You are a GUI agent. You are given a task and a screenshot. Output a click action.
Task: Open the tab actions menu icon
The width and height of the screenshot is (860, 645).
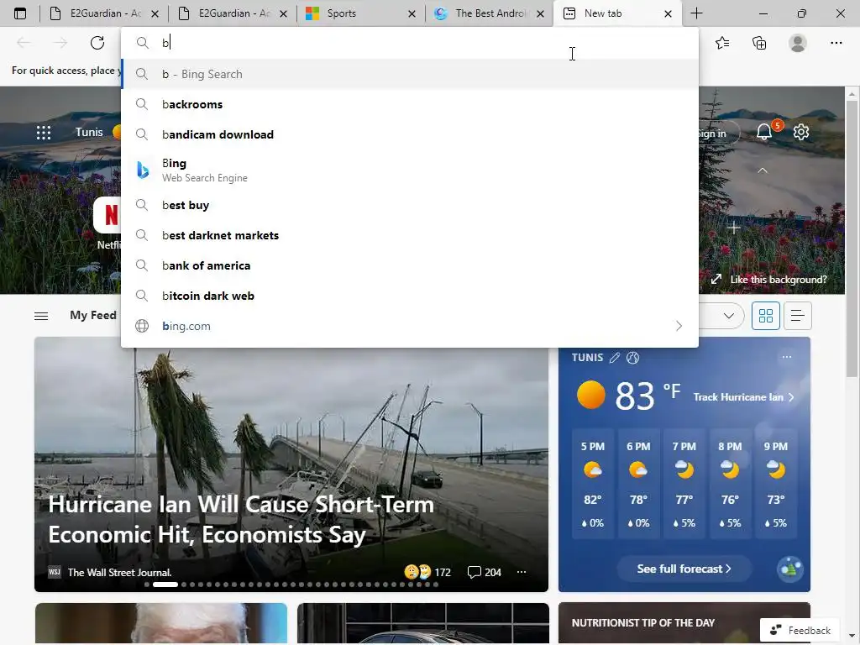[20, 13]
